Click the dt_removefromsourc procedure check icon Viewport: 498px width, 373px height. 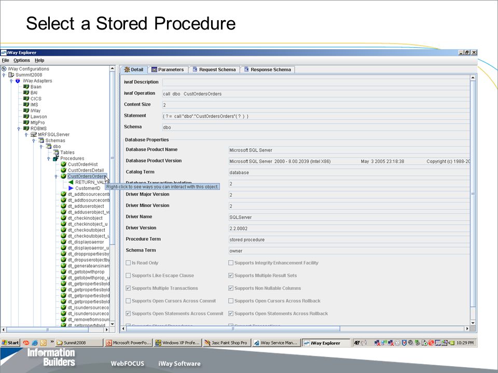coord(63,320)
